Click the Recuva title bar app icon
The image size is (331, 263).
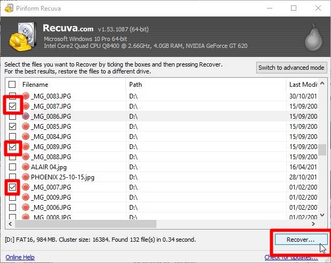[x=9, y=9]
